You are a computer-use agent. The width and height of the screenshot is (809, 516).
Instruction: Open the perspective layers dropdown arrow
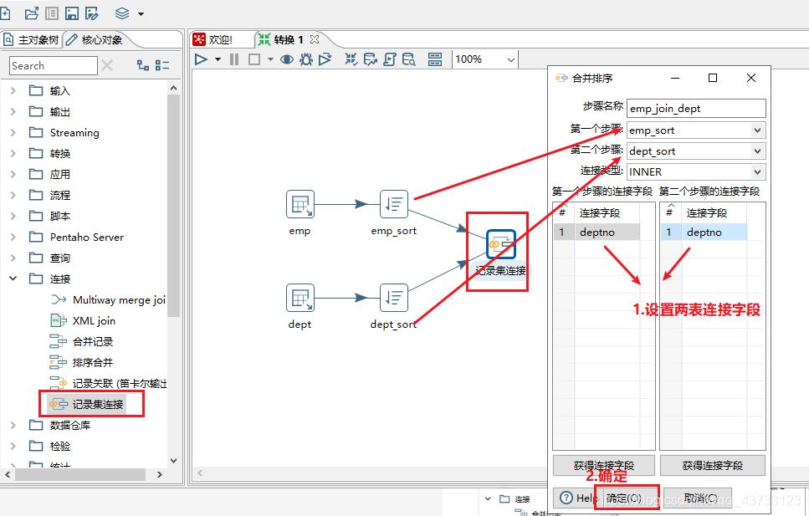pos(141,14)
